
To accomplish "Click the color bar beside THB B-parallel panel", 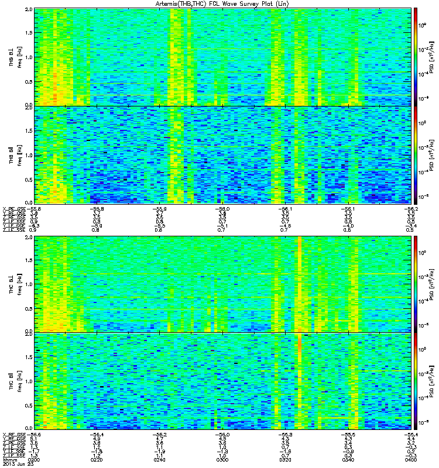I will [416, 155].
